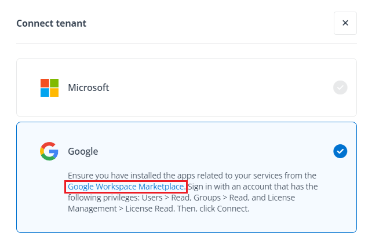Click the 'Then, click Connect' text
Screen dimensions: 372x237
coord(210,209)
